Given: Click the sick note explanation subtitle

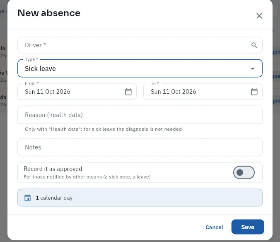Looking at the screenshot, I should tap(87, 177).
